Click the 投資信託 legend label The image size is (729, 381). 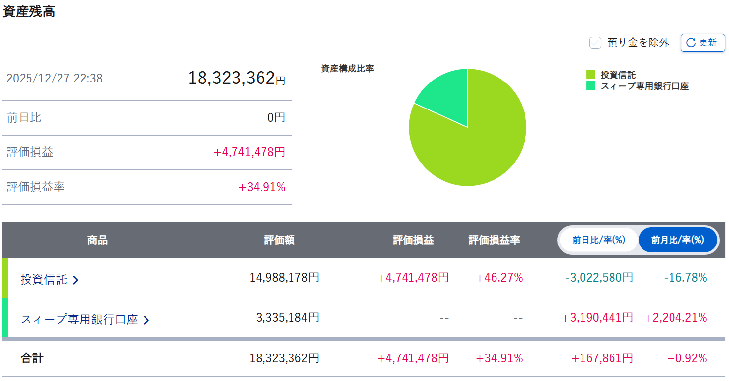[x=618, y=75]
